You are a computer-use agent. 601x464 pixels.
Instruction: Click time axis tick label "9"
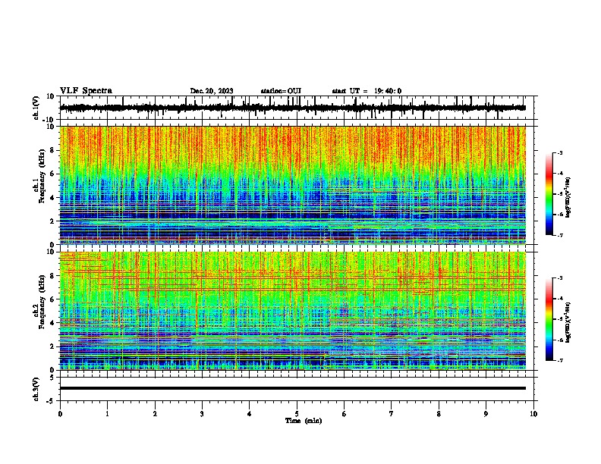[x=486, y=414]
